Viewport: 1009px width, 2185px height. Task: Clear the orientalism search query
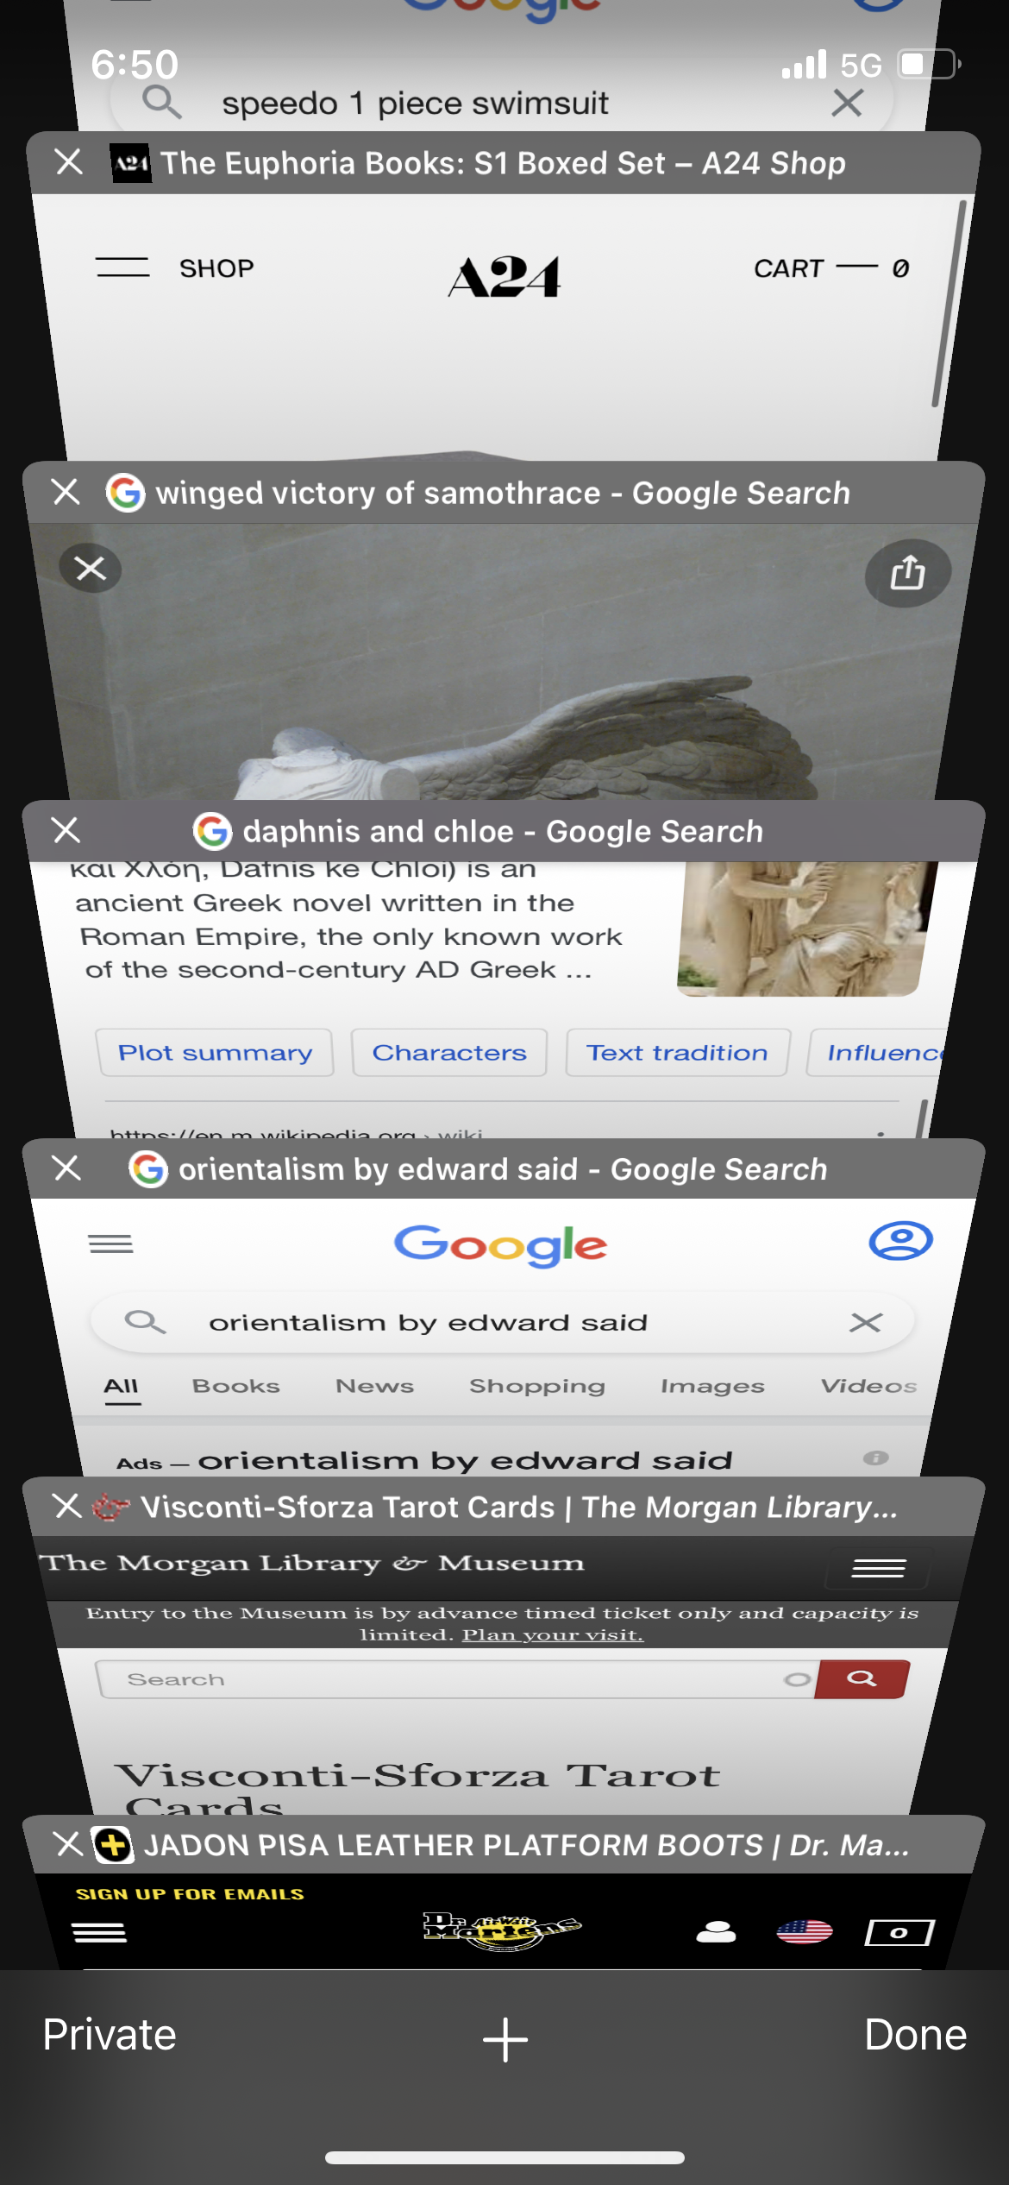coord(865,1322)
